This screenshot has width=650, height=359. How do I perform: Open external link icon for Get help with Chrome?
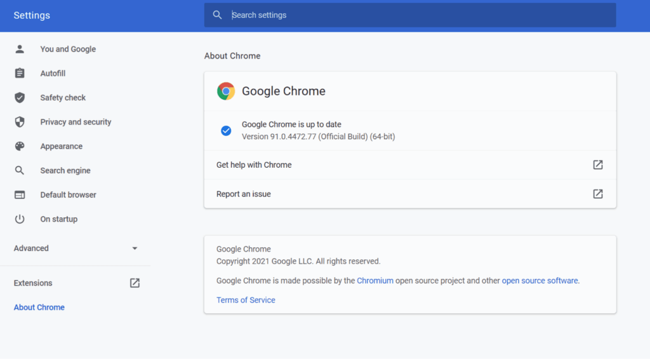pos(597,165)
